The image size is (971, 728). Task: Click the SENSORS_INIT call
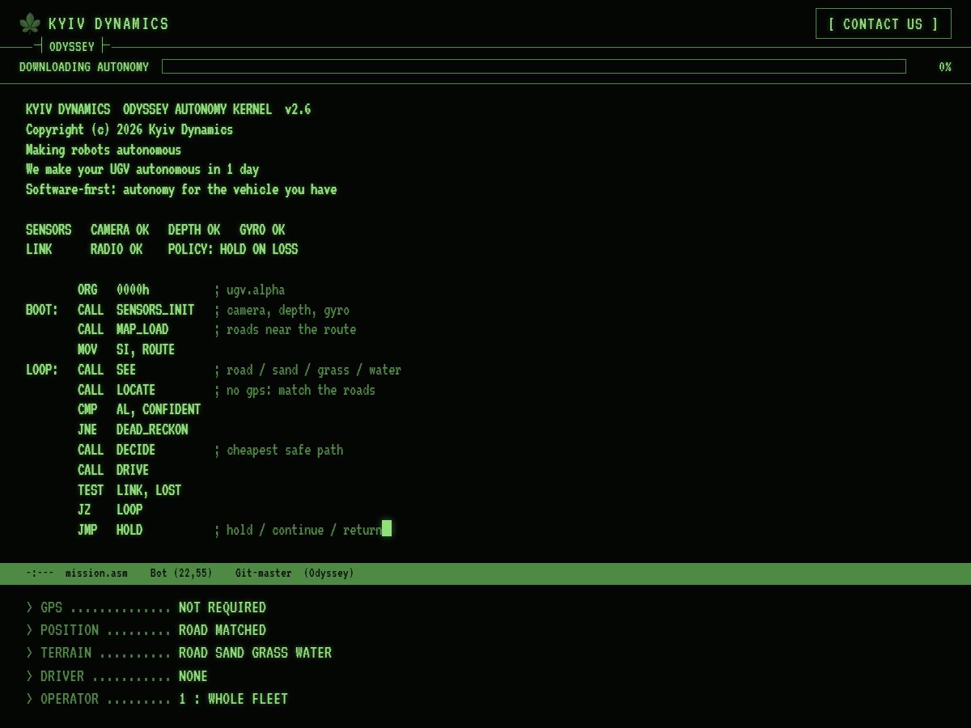point(155,310)
